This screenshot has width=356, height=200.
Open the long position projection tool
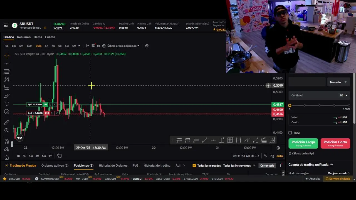tap(7, 88)
